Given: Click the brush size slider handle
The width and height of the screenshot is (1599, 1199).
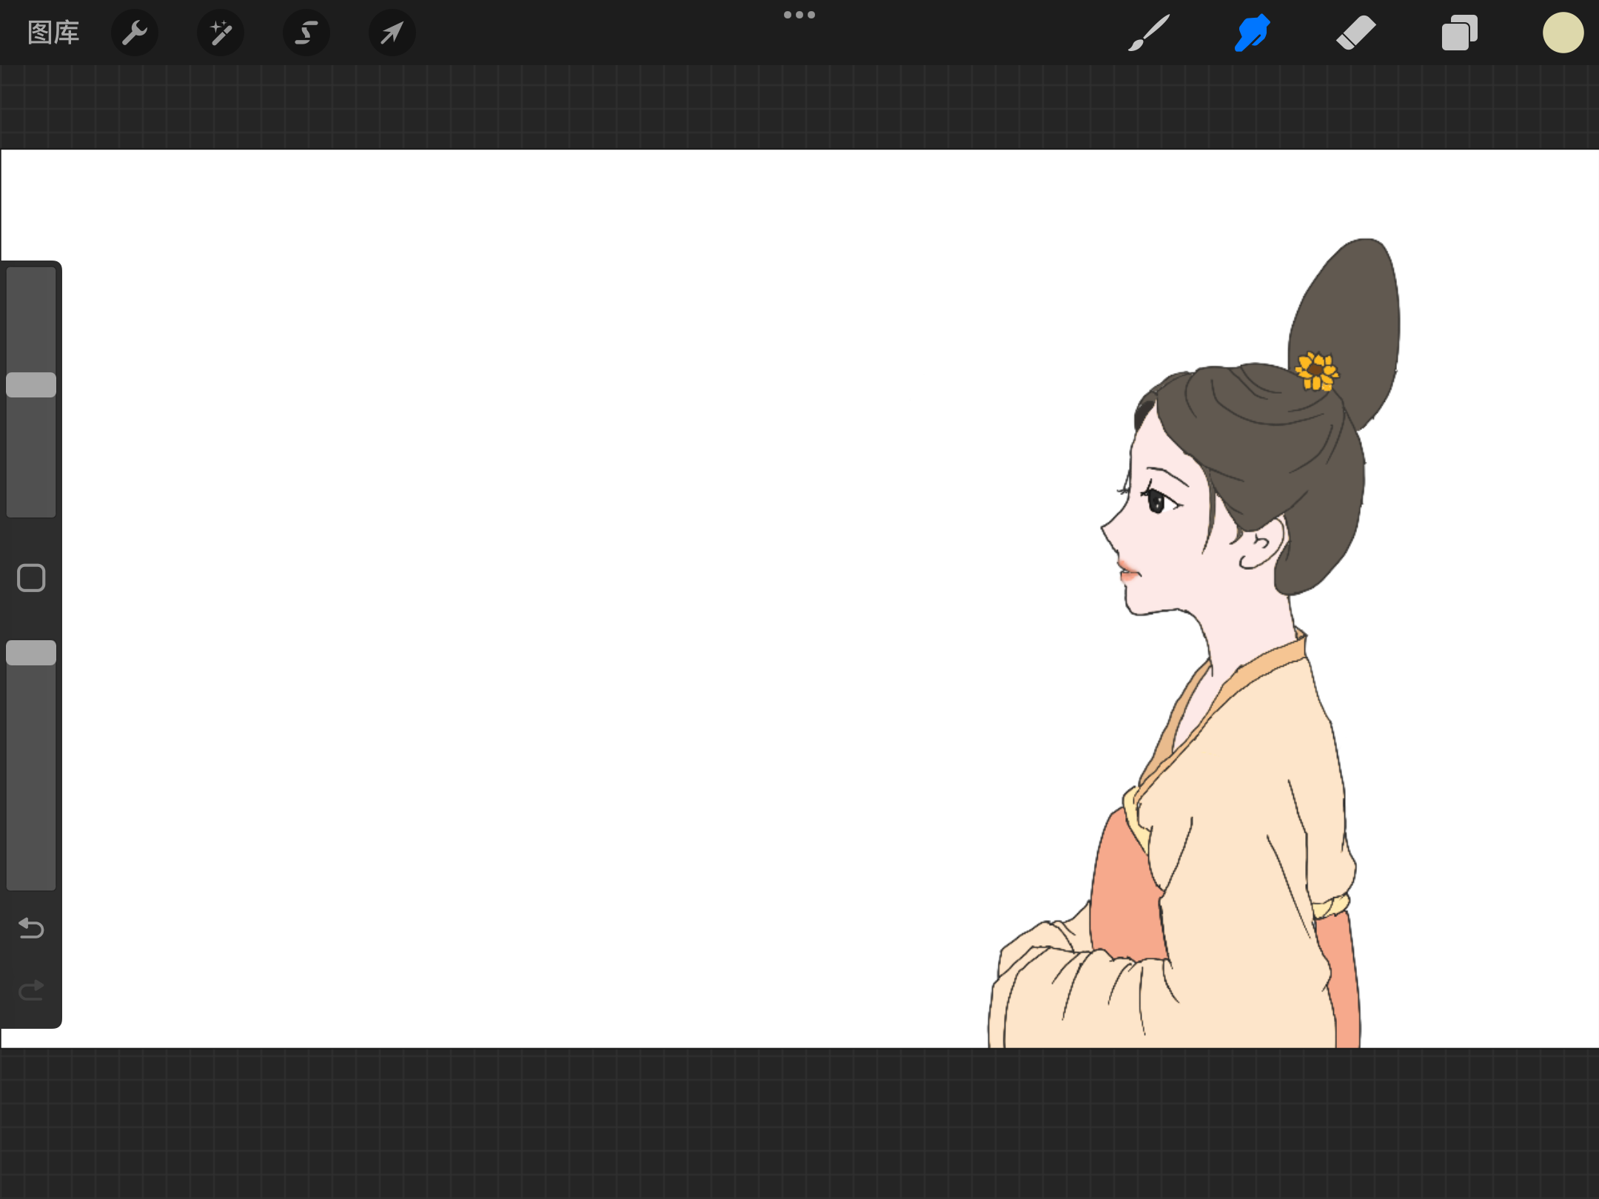Looking at the screenshot, I should coord(31,385).
